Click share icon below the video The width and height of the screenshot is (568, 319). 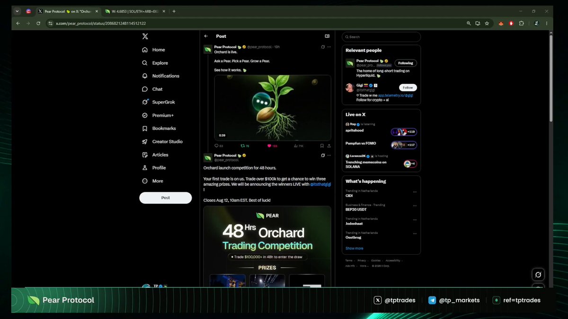(329, 146)
